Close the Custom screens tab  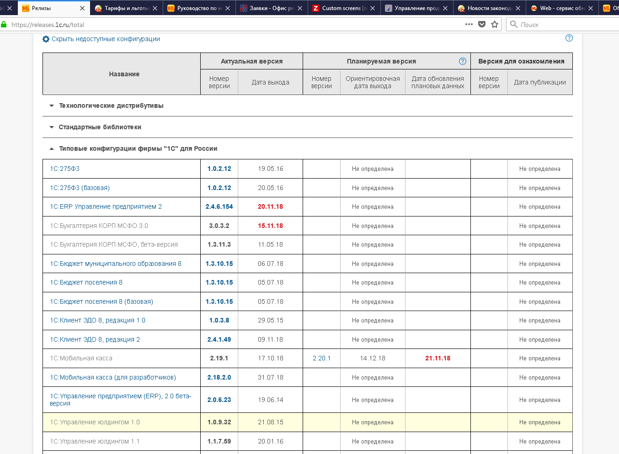coord(373,8)
